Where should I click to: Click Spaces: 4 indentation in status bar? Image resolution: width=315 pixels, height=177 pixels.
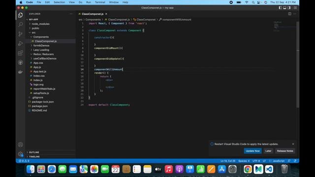244,161
